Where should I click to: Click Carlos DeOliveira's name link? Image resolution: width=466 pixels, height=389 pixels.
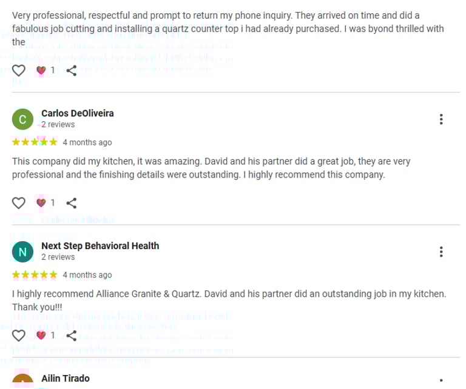coord(77,113)
